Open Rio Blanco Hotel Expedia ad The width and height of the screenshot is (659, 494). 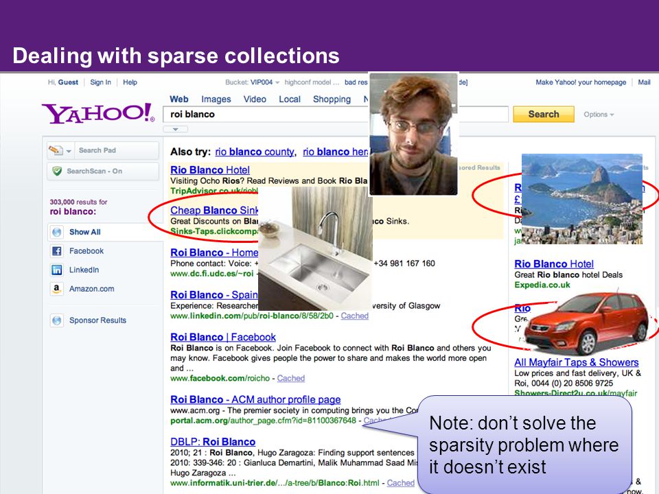click(x=554, y=264)
